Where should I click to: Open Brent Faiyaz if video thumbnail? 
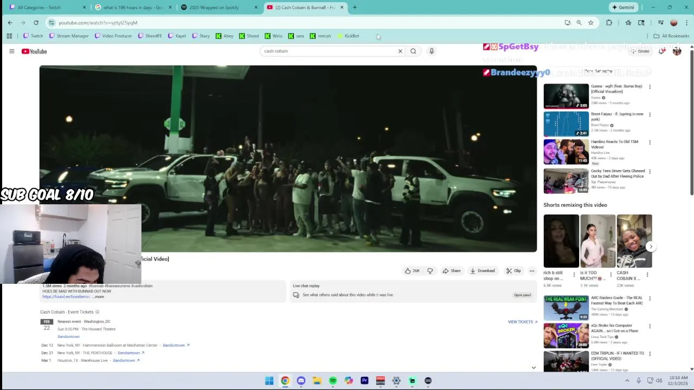[566, 124]
